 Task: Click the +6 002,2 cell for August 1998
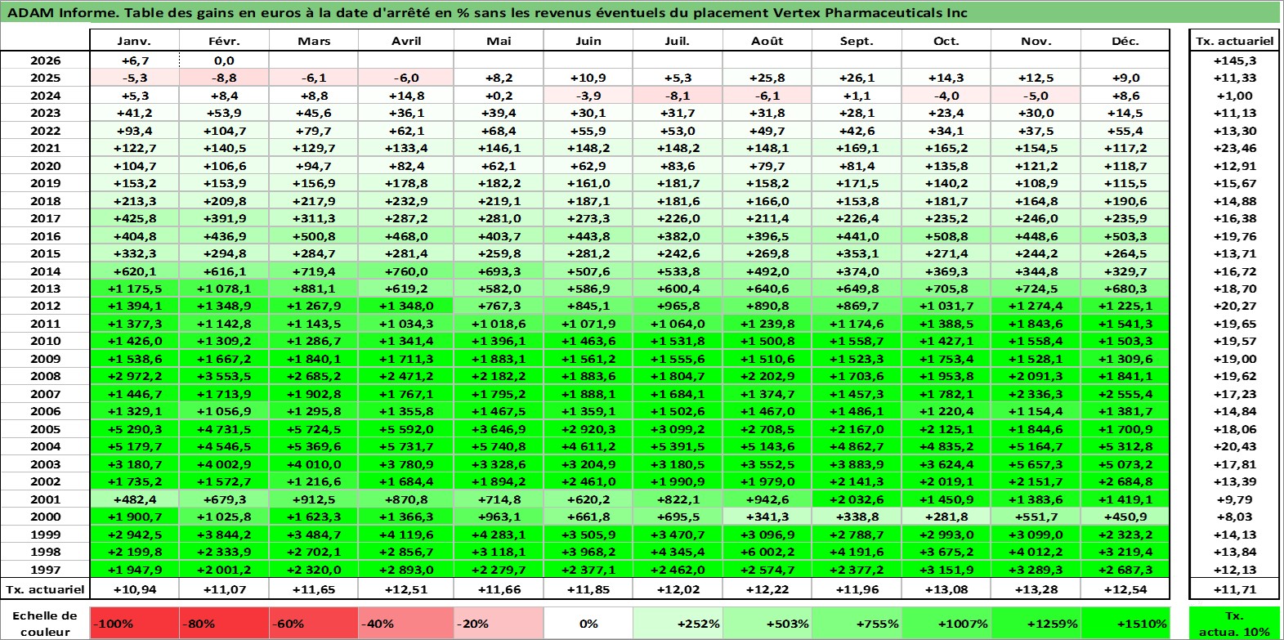[x=767, y=552]
